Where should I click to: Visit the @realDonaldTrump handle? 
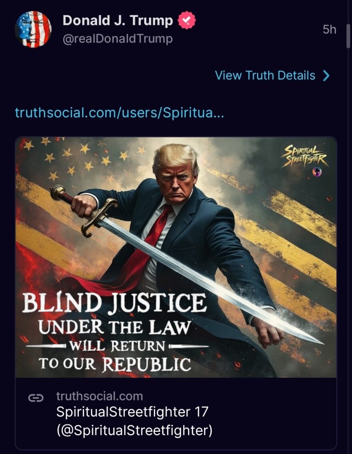pos(117,39)
